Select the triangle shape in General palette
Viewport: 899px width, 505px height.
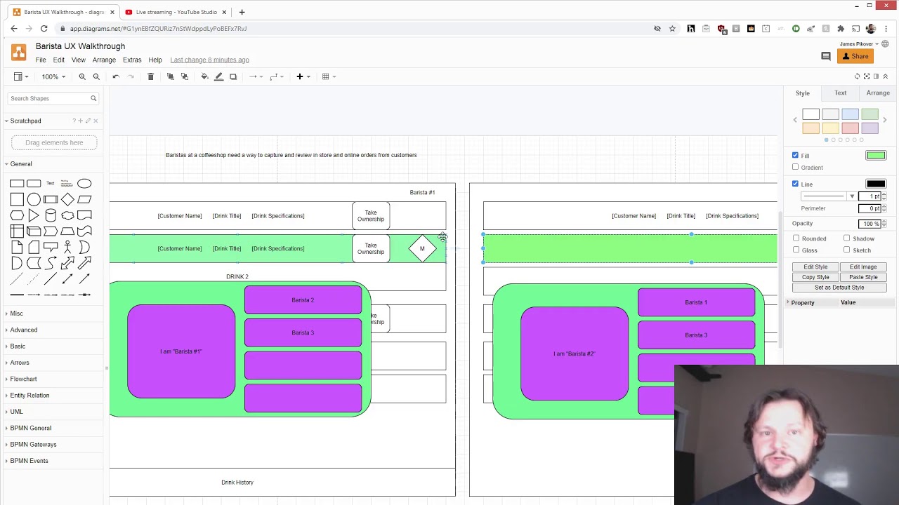[x=34, y=216]
